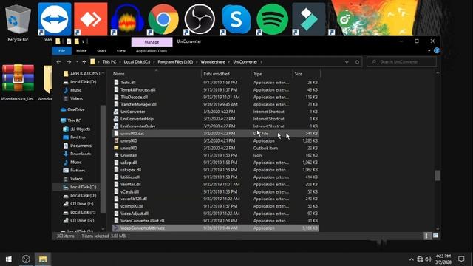Click the Search UniConverter field

pos(402,62)
